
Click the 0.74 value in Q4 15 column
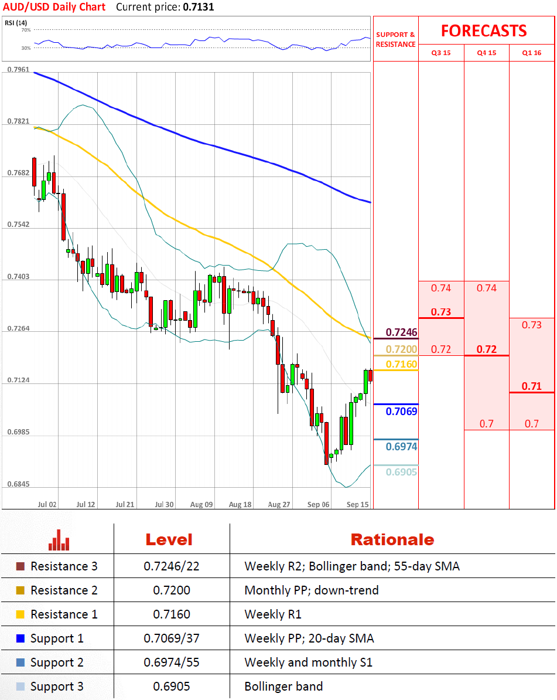tap(487, 288)
